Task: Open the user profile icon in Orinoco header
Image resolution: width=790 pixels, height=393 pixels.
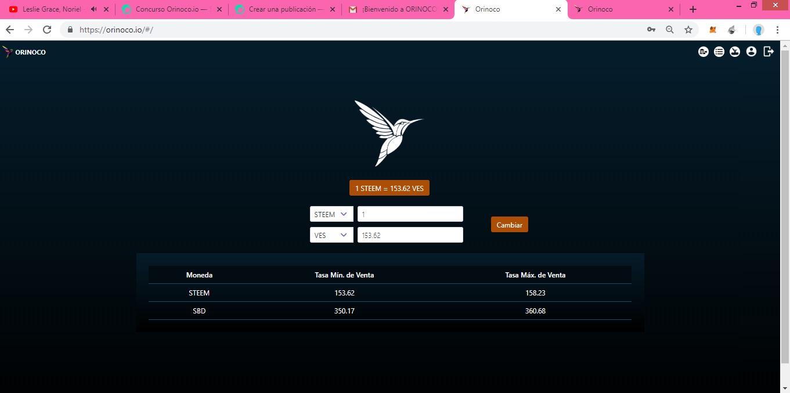Action: point(751,52)
